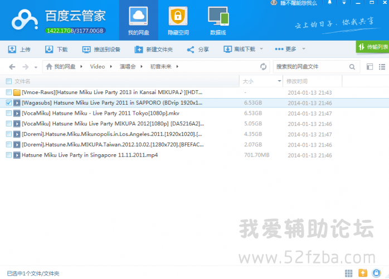Screen dimensions: 389x279
Task: Navigate to Video breadcrumb
Action: pyautogui.click(x=97, y=66)
